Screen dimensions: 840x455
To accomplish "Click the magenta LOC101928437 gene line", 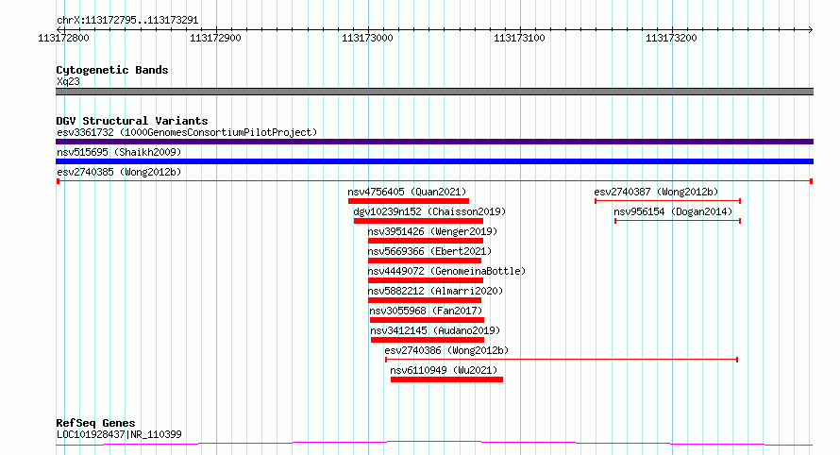I will coord(434,444).
